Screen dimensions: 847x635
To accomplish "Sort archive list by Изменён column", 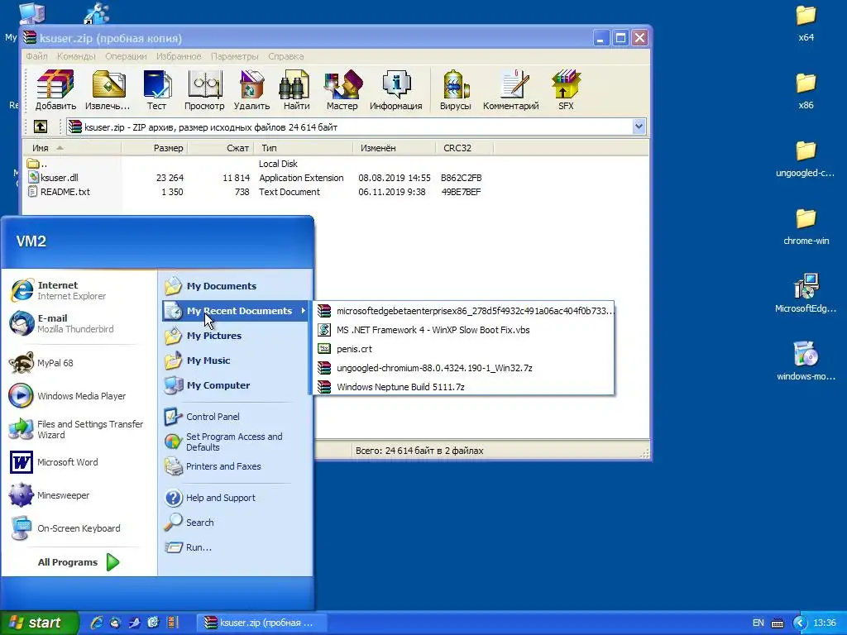I will point(395,148).
